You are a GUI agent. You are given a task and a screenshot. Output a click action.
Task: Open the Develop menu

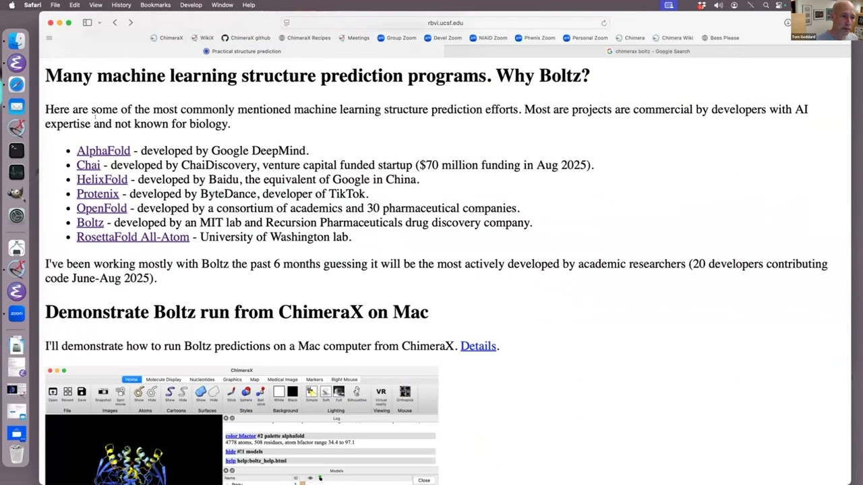coord(191,5)
